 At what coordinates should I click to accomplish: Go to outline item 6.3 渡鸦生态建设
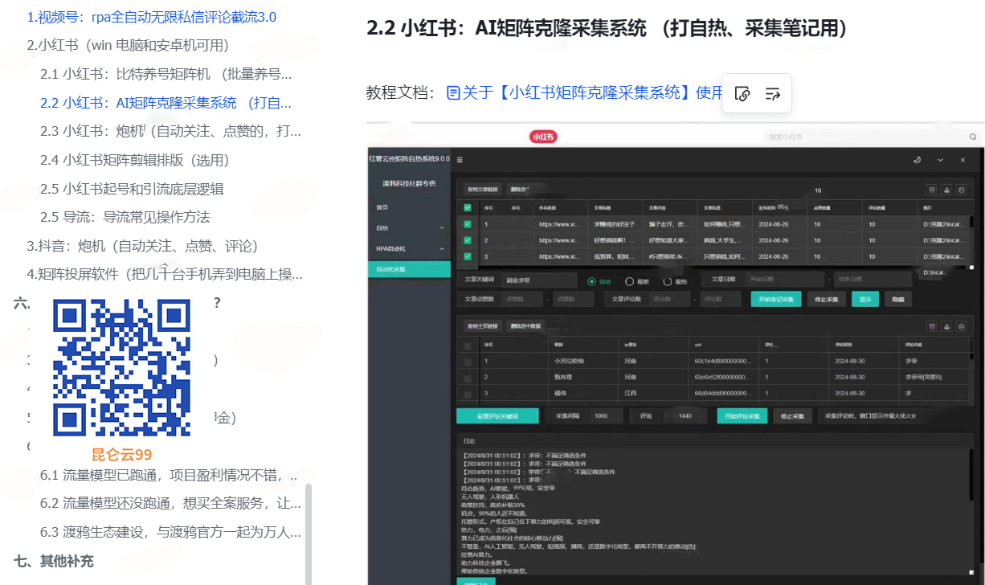click(x=171, y=532)
